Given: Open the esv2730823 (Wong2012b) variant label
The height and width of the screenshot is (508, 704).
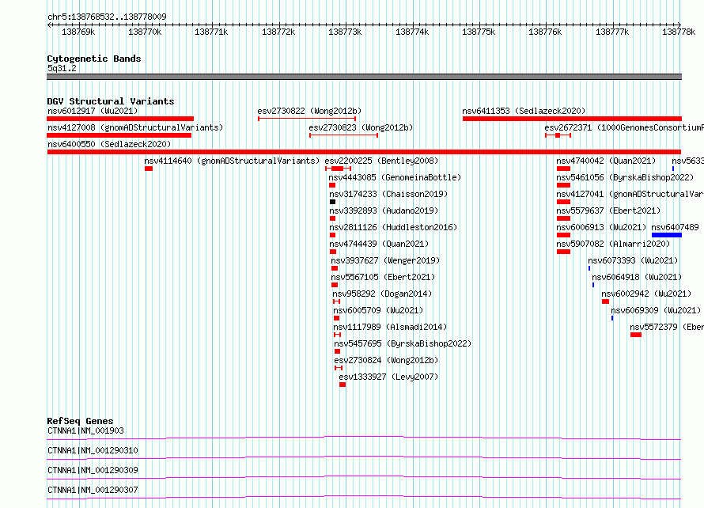Looking at the screenshot, I should [361, 127].
